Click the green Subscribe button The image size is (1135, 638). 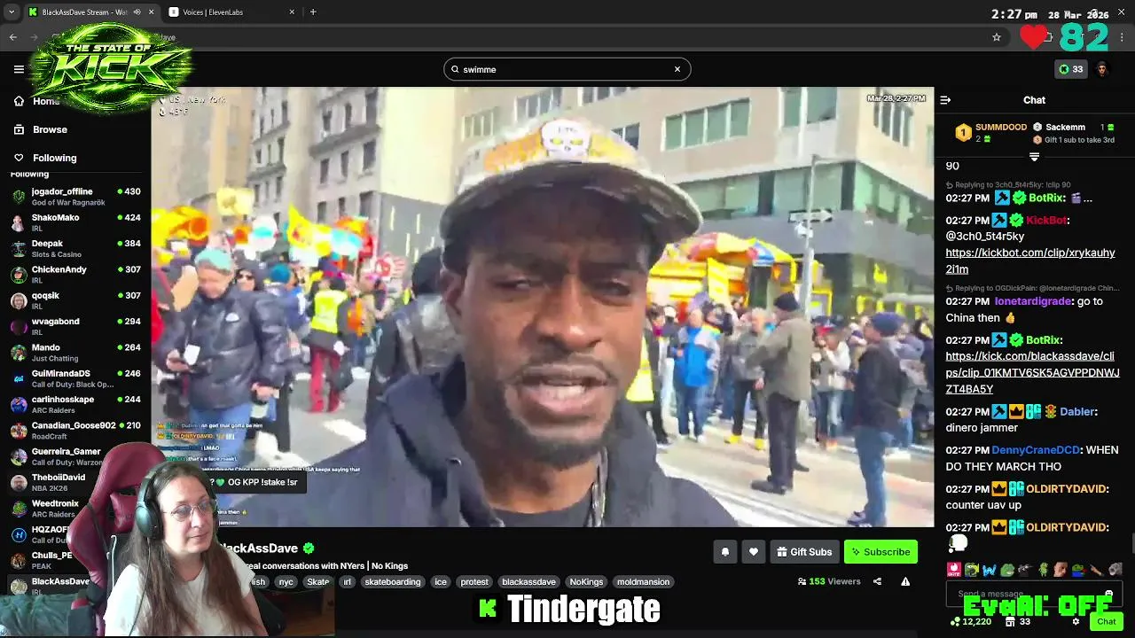tap(881, 552)
